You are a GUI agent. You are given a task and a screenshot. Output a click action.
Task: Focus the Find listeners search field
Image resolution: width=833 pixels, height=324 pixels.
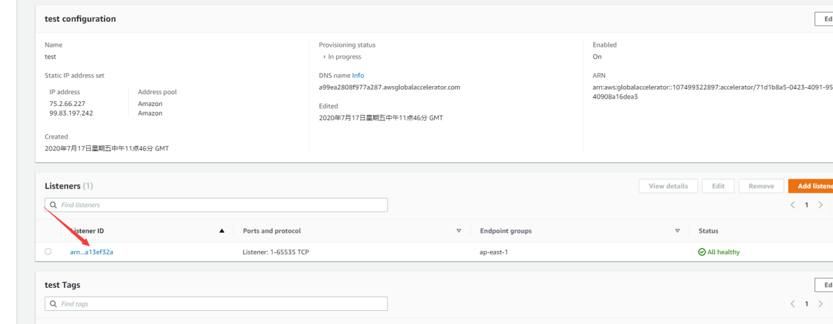coord(215,205)
